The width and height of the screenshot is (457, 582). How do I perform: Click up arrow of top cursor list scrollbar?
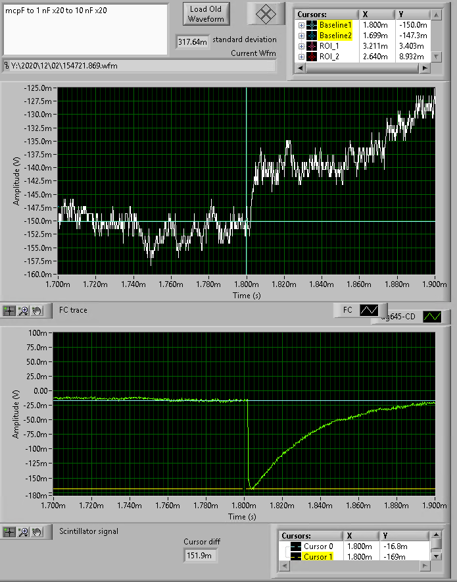pyautogui.click(x=436, y=15)
